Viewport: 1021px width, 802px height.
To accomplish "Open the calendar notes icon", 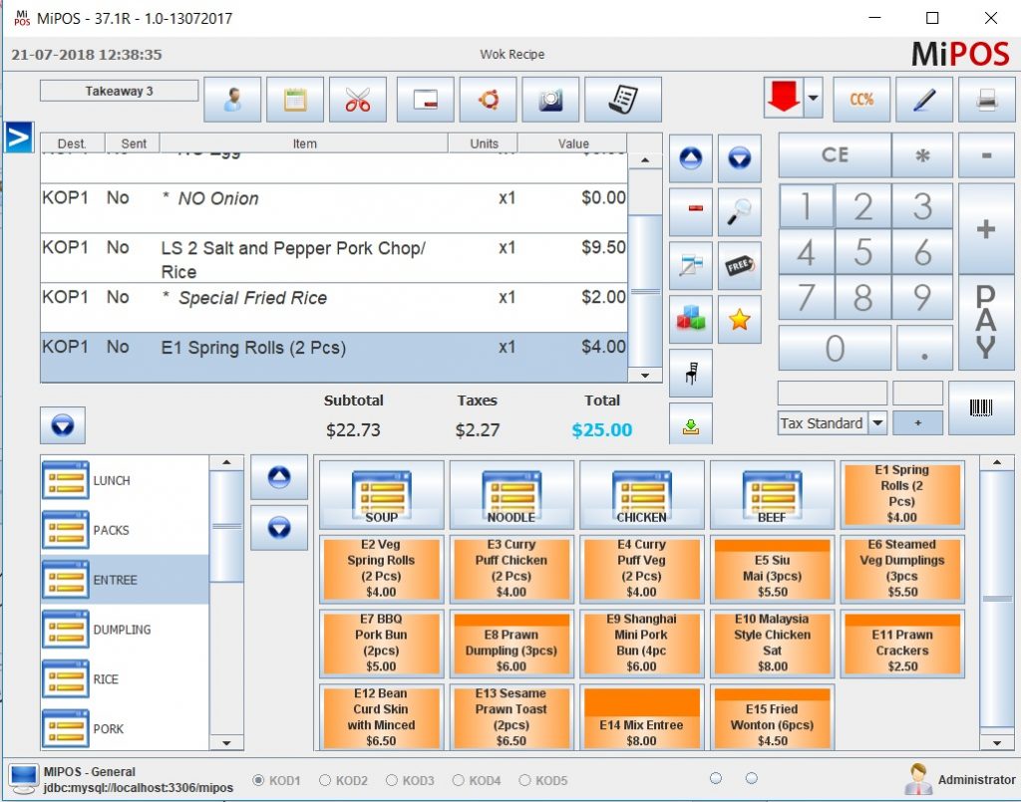I will (295, 100).
